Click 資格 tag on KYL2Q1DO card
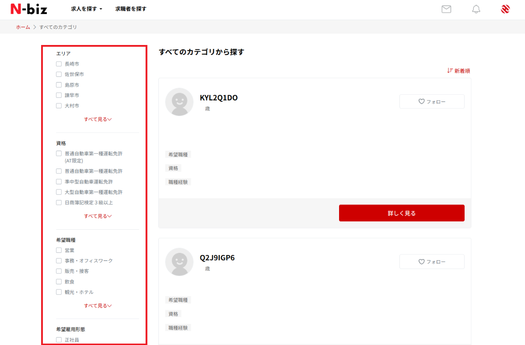Image resolution: width=525 pixels, height=345 pixels. click(x=173, y=168)
